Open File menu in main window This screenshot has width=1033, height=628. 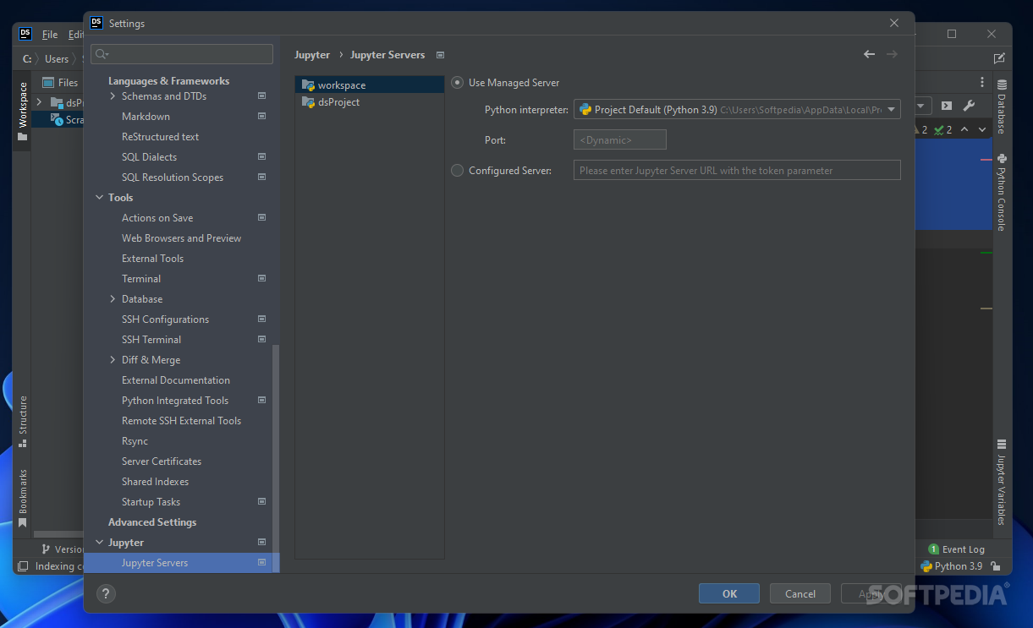50,35
